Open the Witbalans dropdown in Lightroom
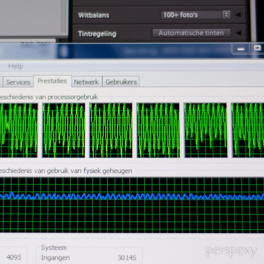This screenshot has width=264, height=264. pos(195,15)
